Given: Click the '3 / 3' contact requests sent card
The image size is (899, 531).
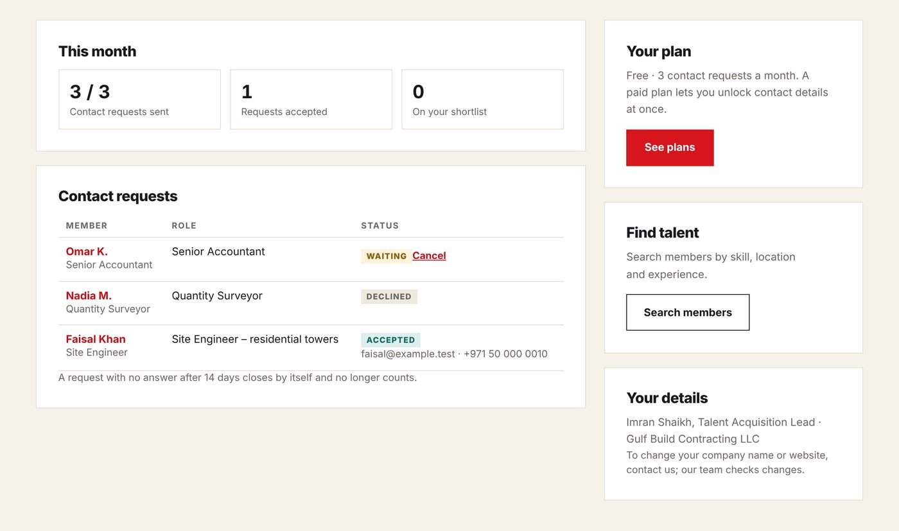Looking at the screenshot, I should tap(139, 100).
